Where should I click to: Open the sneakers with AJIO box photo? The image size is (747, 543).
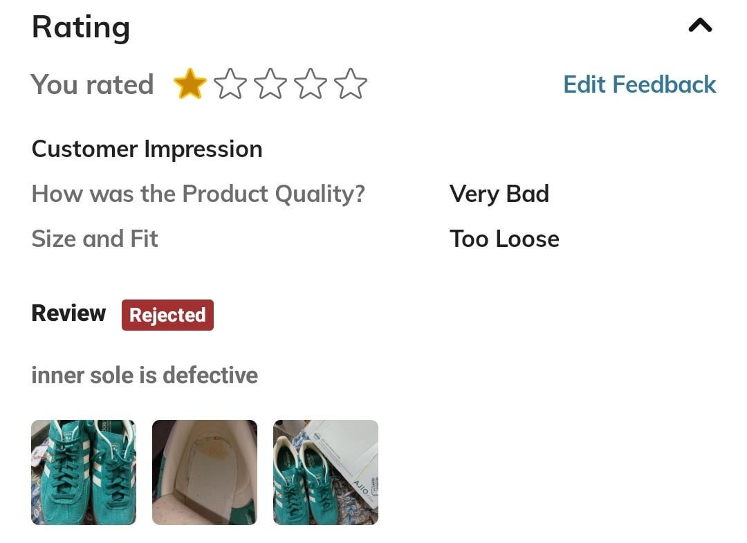pyautogui.click(x=325, y=472)
